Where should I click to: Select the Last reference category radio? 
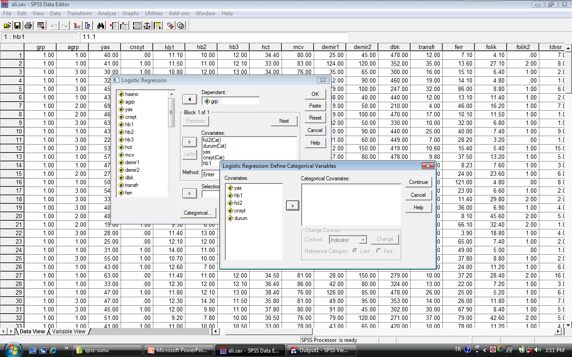tap(355, 251)
